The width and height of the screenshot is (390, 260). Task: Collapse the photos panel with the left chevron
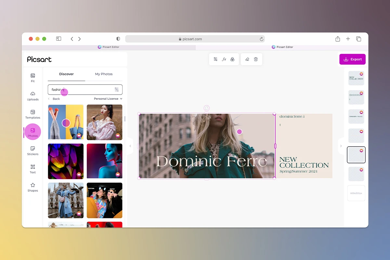130,146
